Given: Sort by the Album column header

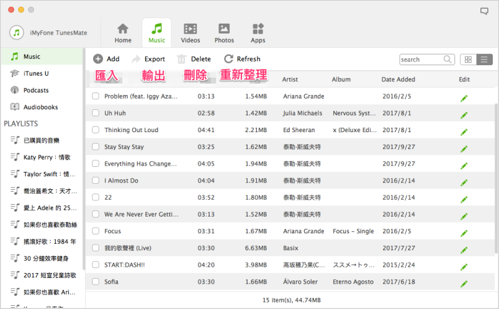Looking at the screenshot, I should tap(341, 79).
